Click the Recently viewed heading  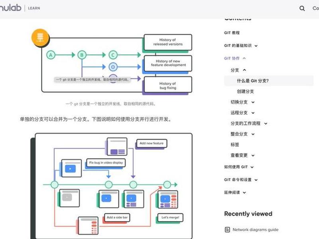pyautogui.click(x=248, y=214)
